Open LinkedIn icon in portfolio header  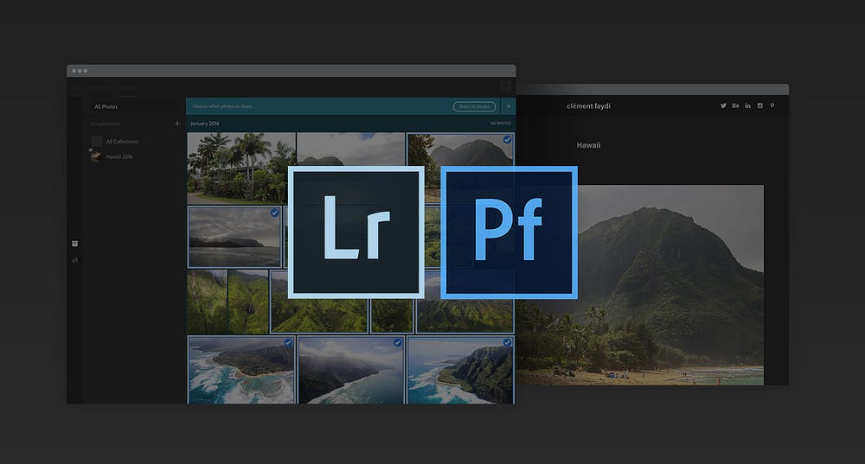pyautogui.click(x=747, y=105)
